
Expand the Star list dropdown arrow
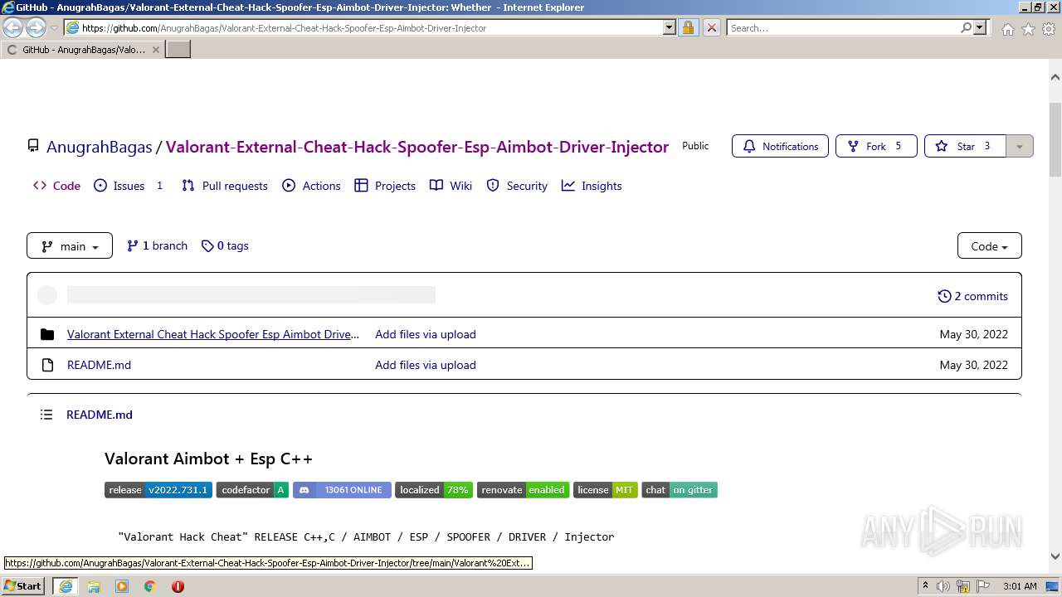[1020, 146]
